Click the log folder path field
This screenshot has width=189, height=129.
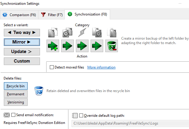point(129,123)
